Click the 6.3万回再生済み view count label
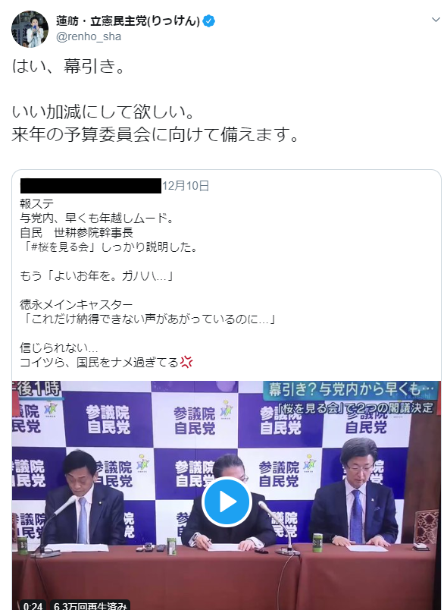Image resolution: width=447 pixels, height=610 pixels. coord(90,605)
